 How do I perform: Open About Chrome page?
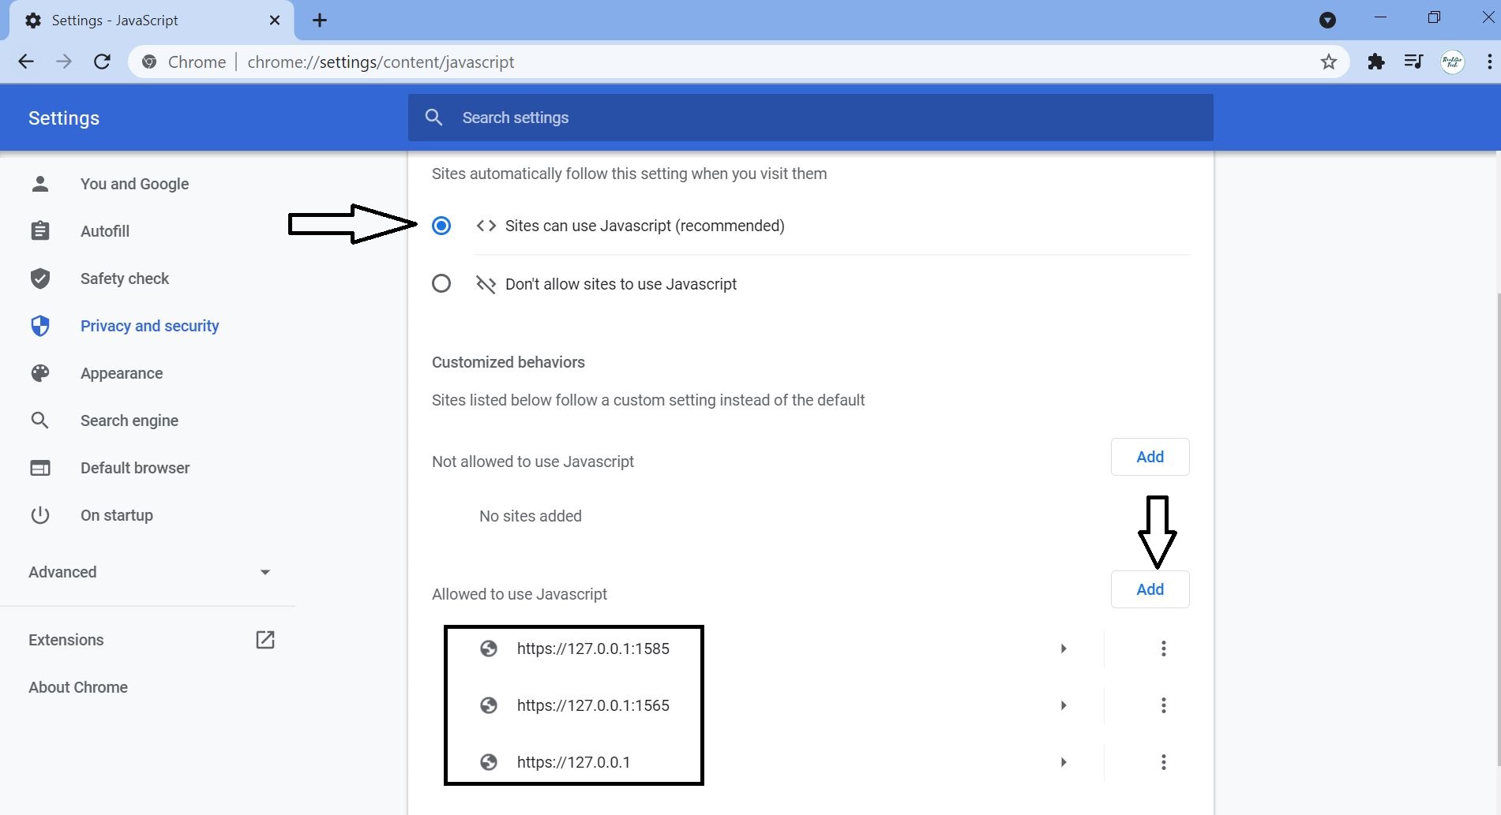pyautogui.click(x=78, y=687)
